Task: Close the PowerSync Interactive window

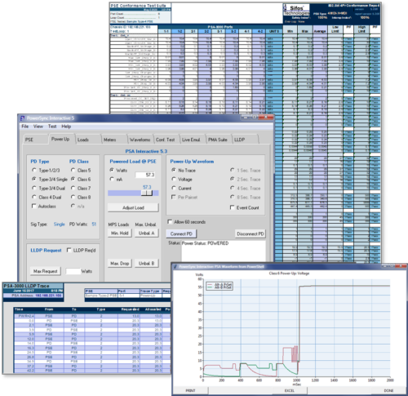Action: [266, 118]
